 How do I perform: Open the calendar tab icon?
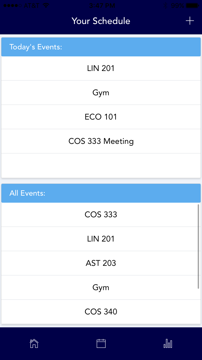[x=101, y=344]
